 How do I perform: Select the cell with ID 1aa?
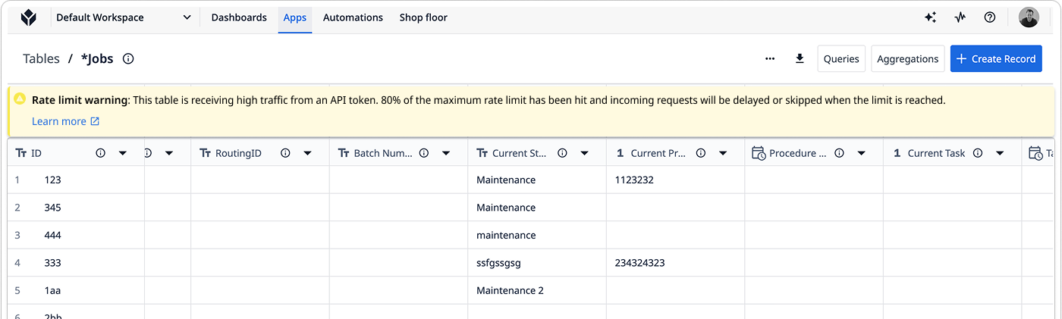tap(76, 290)
